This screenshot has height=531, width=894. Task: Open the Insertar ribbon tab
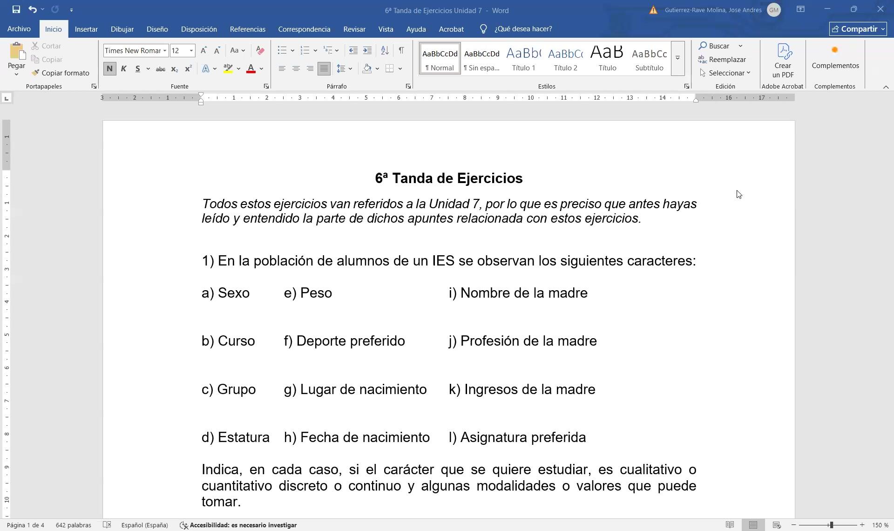pos(86,29)
